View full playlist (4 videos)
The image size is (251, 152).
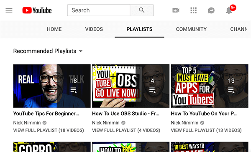pos(126,130)
